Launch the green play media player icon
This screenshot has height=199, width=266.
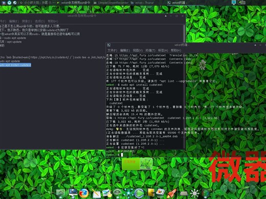pyautogui.click(x=139, y=193)
